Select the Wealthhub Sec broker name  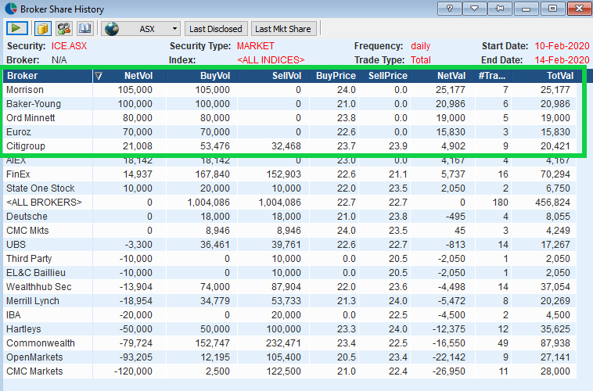pyautogui.click(x=39, y=287)
